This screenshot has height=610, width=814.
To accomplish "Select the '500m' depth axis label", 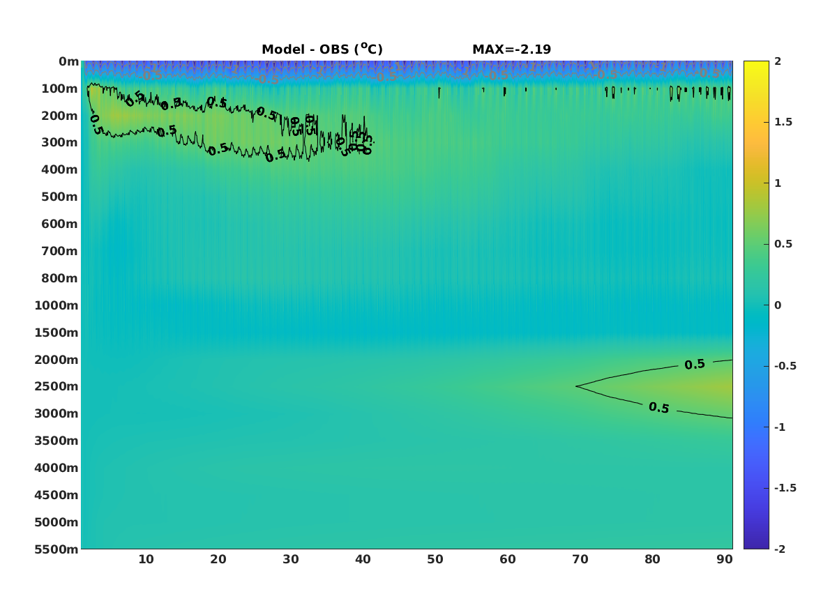I will [x=60, y=197].
